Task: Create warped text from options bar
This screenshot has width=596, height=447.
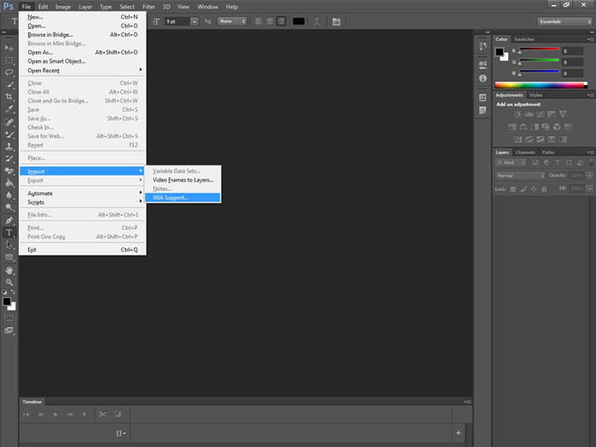Action: pos(317,21)
